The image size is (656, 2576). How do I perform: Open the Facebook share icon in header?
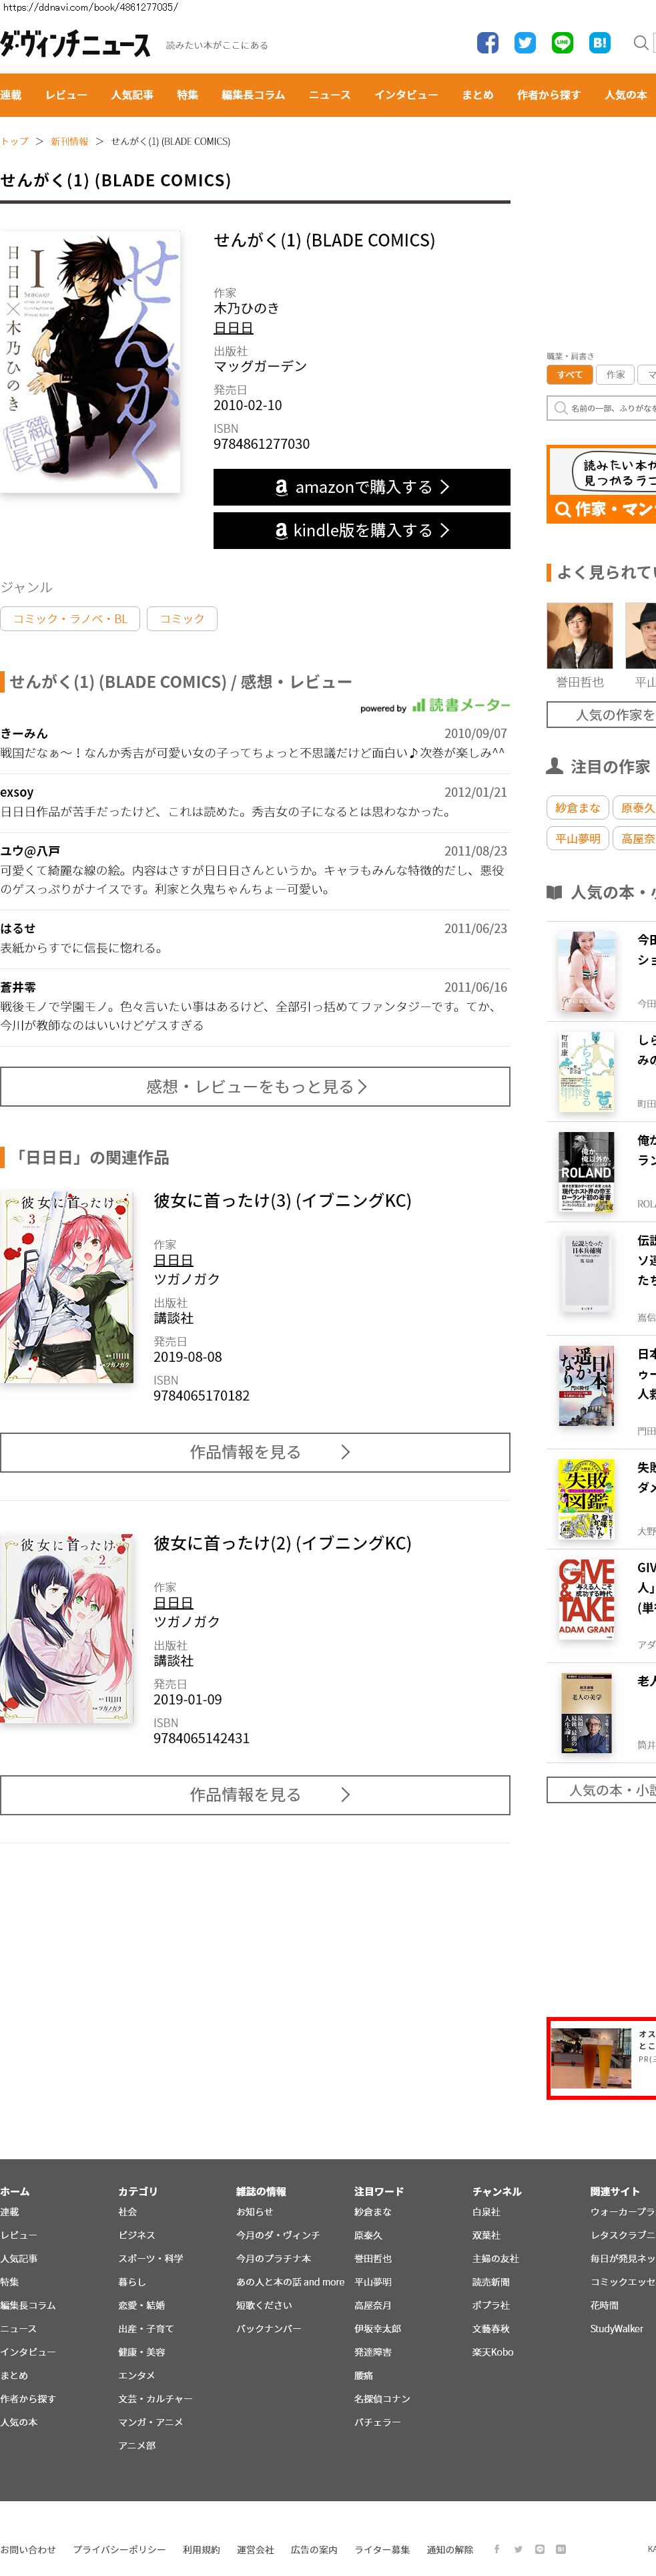pos(487,43)
